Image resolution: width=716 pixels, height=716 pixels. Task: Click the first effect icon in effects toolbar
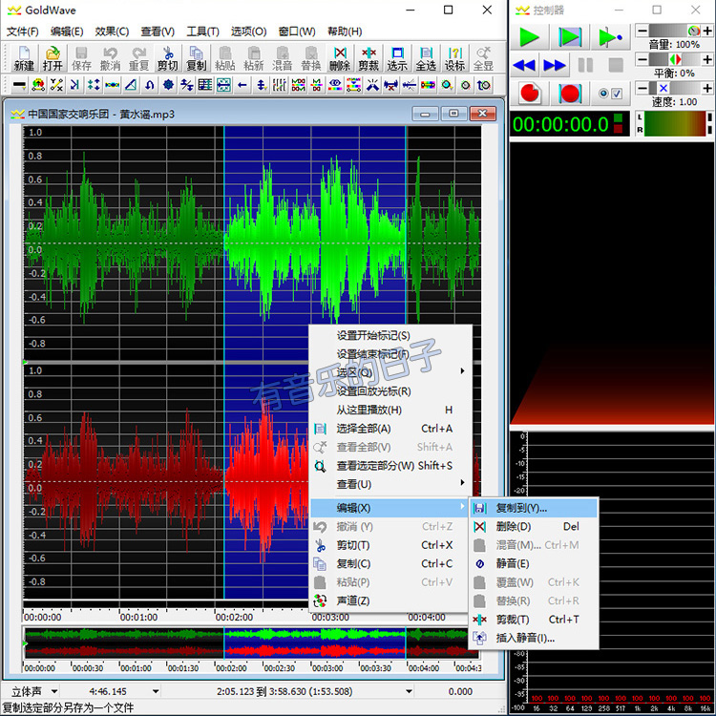(19, 85)
